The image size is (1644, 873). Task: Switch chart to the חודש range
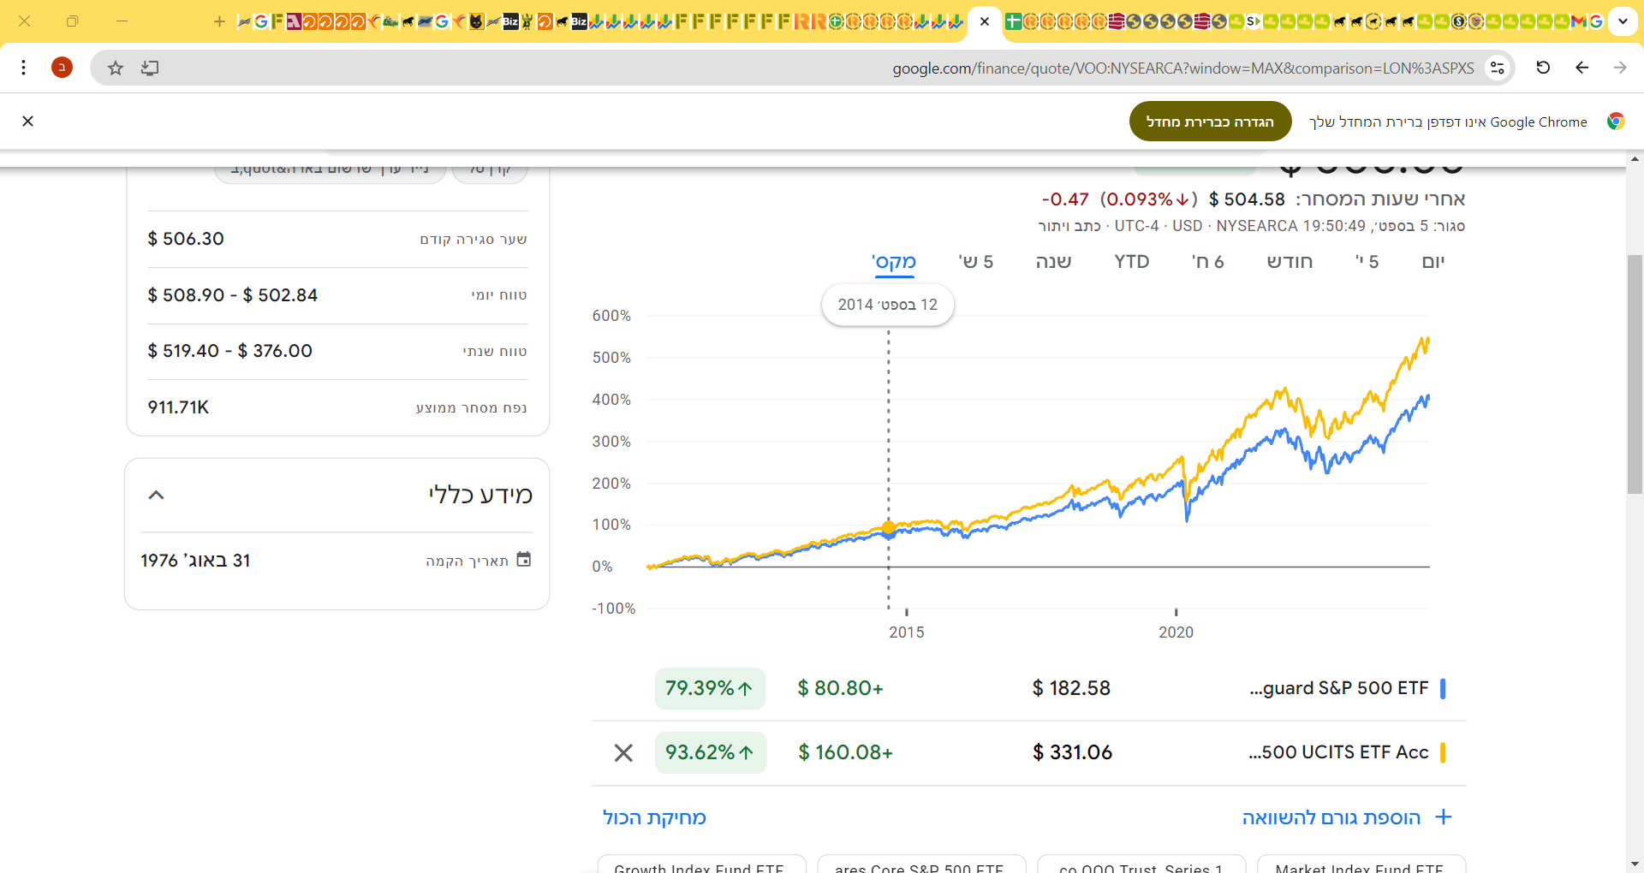click(1290, 262)
